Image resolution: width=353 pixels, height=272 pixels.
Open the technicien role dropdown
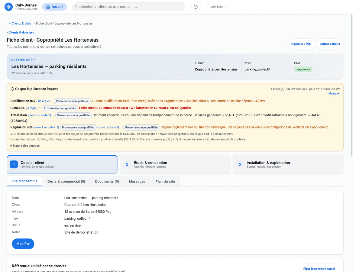pyautogui.click(x=219, y=7)
